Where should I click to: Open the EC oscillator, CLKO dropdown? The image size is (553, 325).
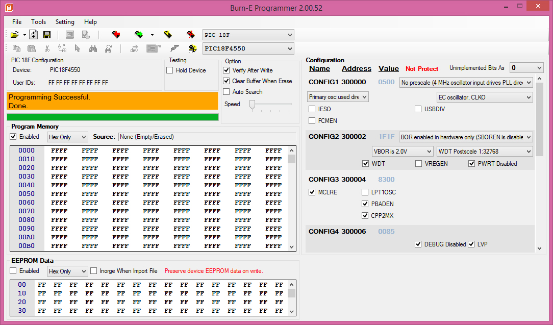pos(485,97)
